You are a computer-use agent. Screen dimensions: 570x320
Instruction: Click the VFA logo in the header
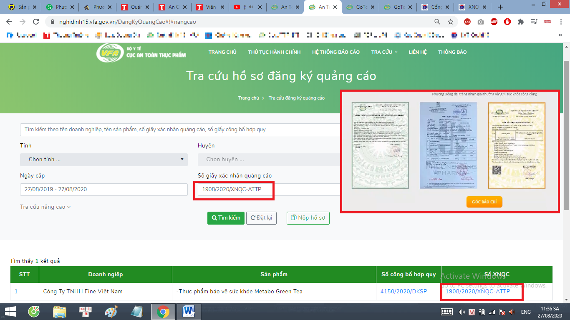(109, 52)
